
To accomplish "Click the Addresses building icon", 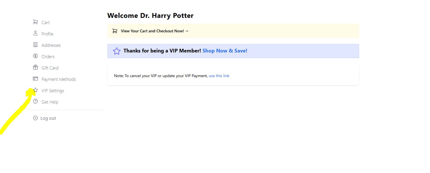I will pyautogui.click(x=35, y=45).
